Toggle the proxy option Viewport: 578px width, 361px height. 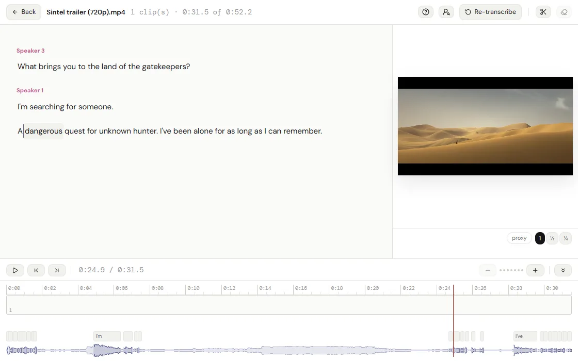[x=519, y=238]
